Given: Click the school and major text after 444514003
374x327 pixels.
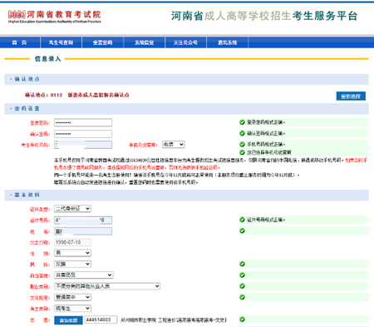Looking at the screenshot, I should click(174, 320).
